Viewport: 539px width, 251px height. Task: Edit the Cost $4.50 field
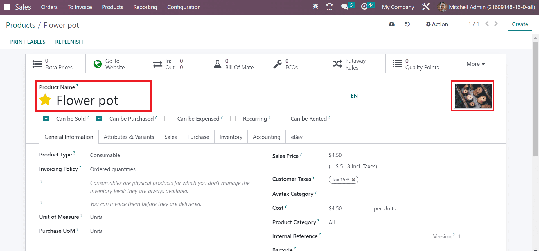(x=335, y=208)
